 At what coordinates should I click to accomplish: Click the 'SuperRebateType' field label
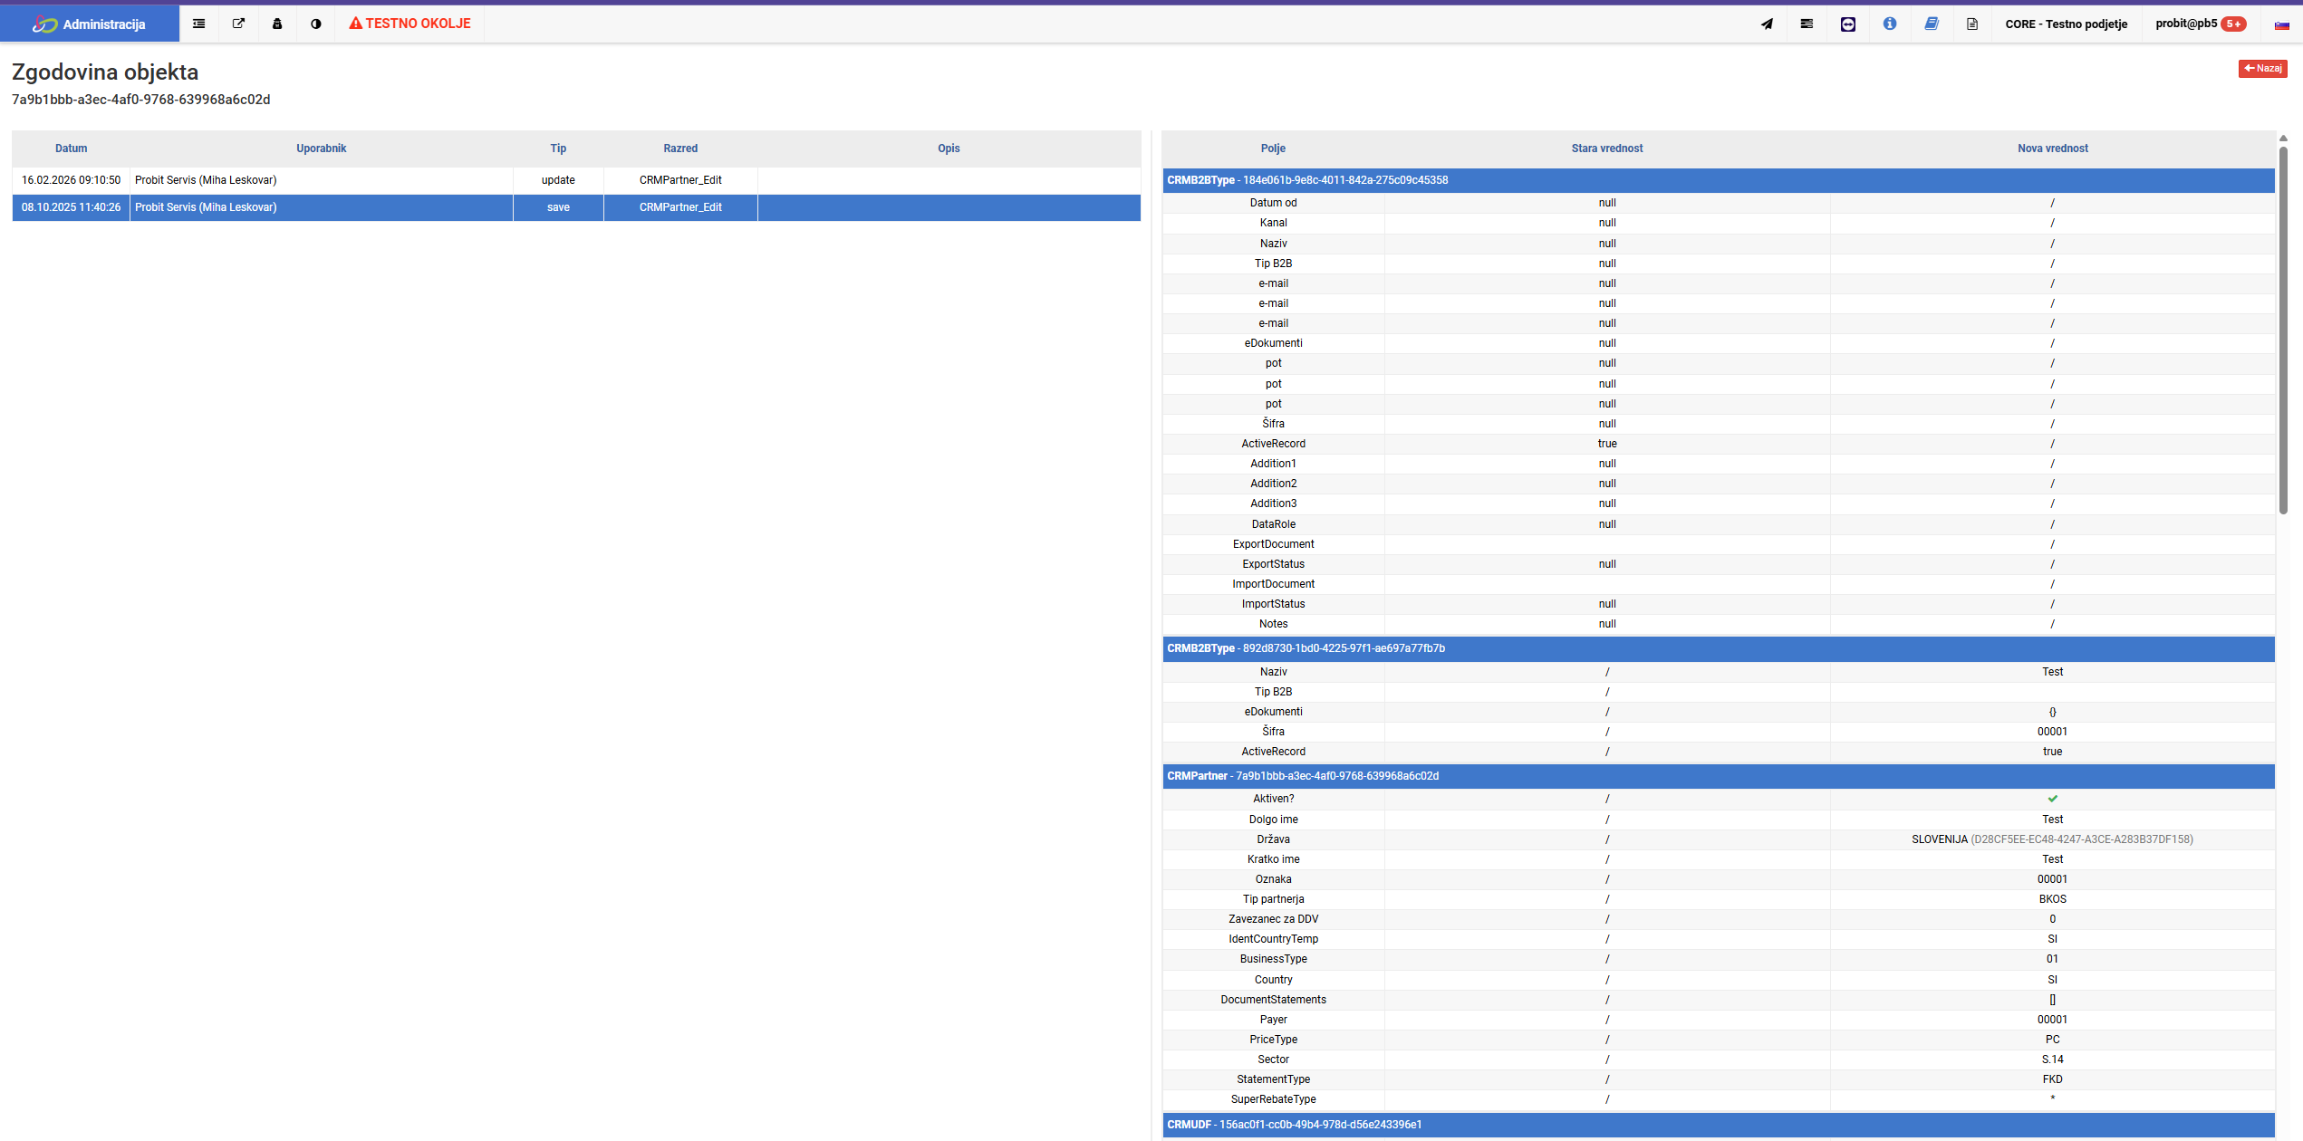(x=1273, y=1099)
